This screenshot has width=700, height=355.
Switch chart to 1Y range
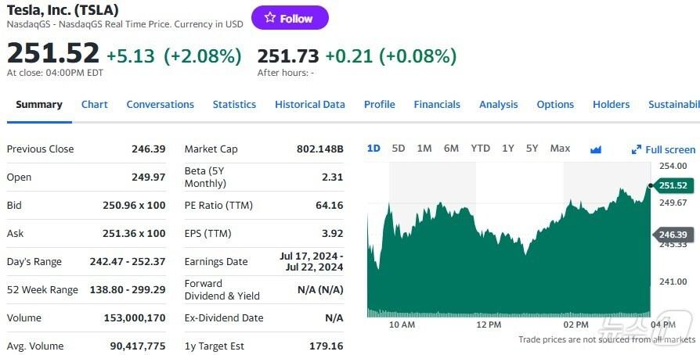(508, 149)
